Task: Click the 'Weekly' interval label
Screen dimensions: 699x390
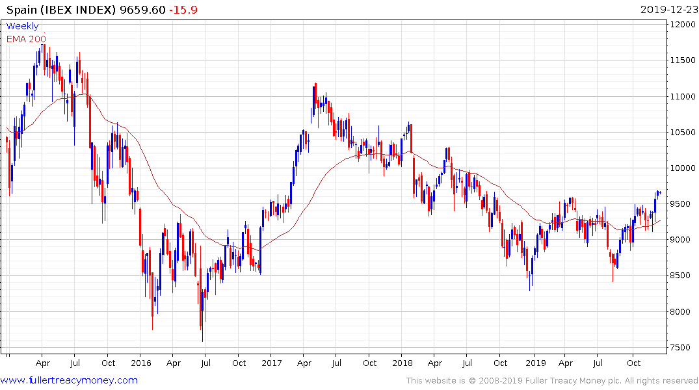Action: (x=22, y=26)
